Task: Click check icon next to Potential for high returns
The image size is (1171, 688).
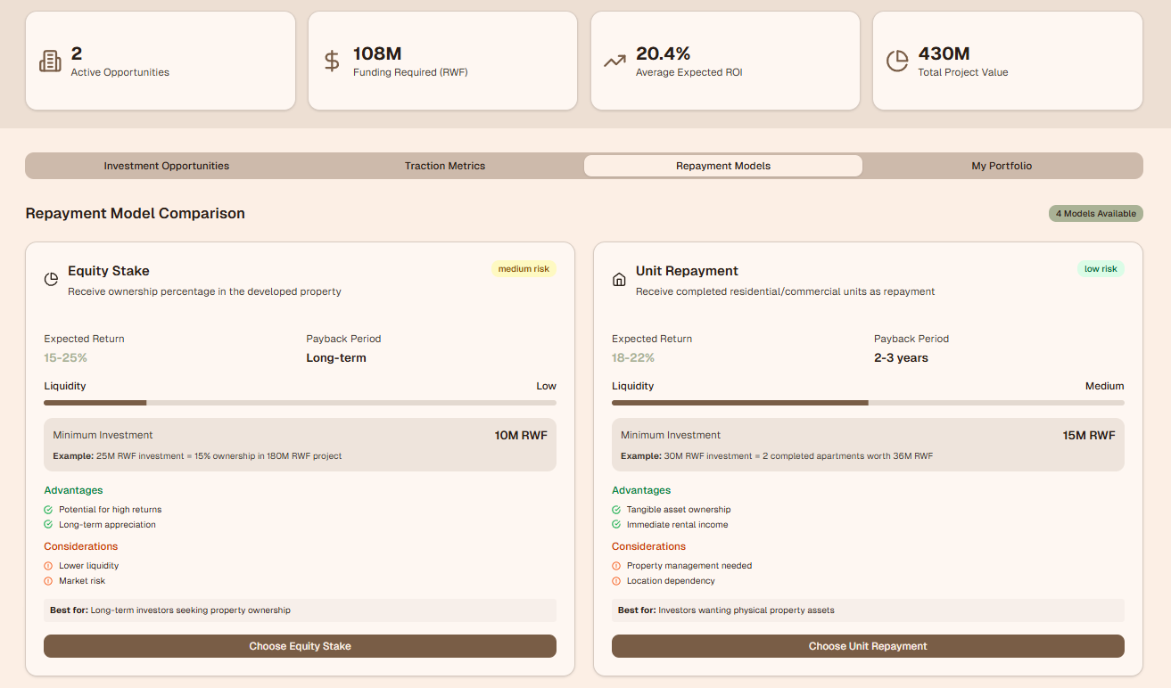Action: pos(48,510)
